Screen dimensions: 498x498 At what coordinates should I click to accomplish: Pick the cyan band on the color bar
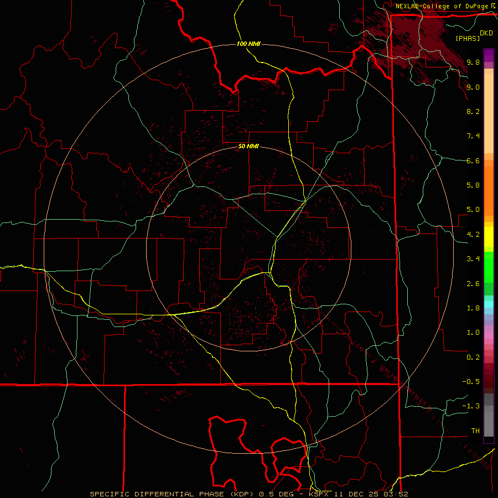[x=489, y=304]
